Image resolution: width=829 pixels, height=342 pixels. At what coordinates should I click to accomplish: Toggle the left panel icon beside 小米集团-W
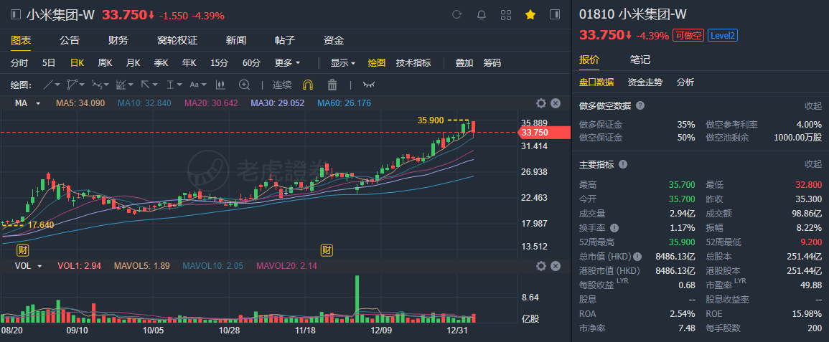tap(17, 15)
